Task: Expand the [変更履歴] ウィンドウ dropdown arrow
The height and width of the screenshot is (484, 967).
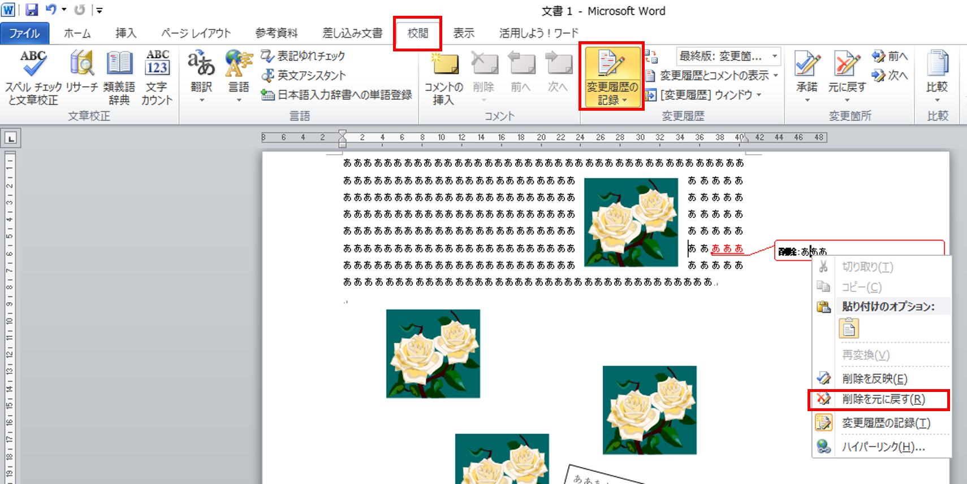Action: pyautogui.click(x=758, y=95)
